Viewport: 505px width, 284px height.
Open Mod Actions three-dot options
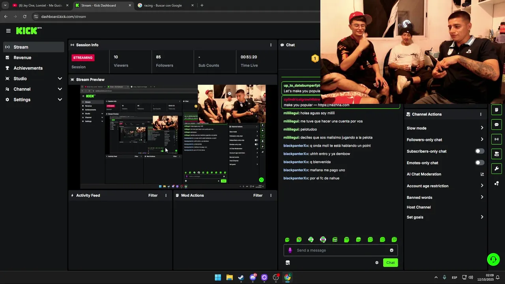[271, 195]
